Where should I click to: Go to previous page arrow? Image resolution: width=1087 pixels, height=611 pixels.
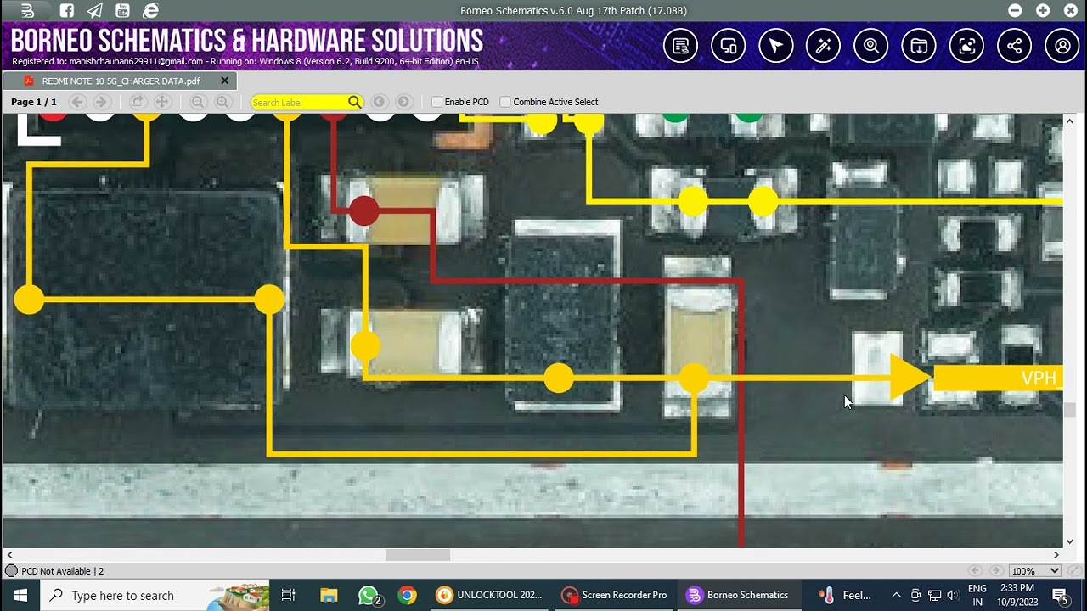76,102
